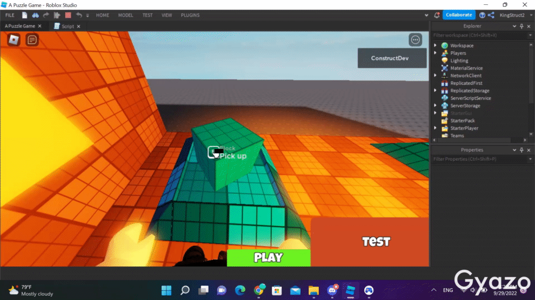Open the Explorer panel options chevron
The height and width of the screenshot is (300, 535).
pos(514,26)
